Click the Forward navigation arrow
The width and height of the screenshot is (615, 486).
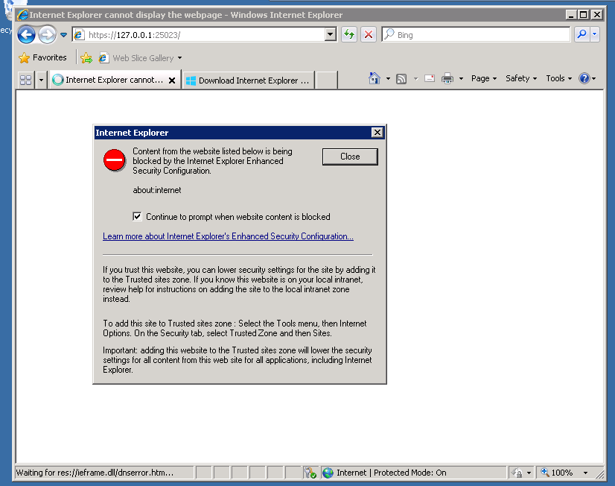(47, 35)
